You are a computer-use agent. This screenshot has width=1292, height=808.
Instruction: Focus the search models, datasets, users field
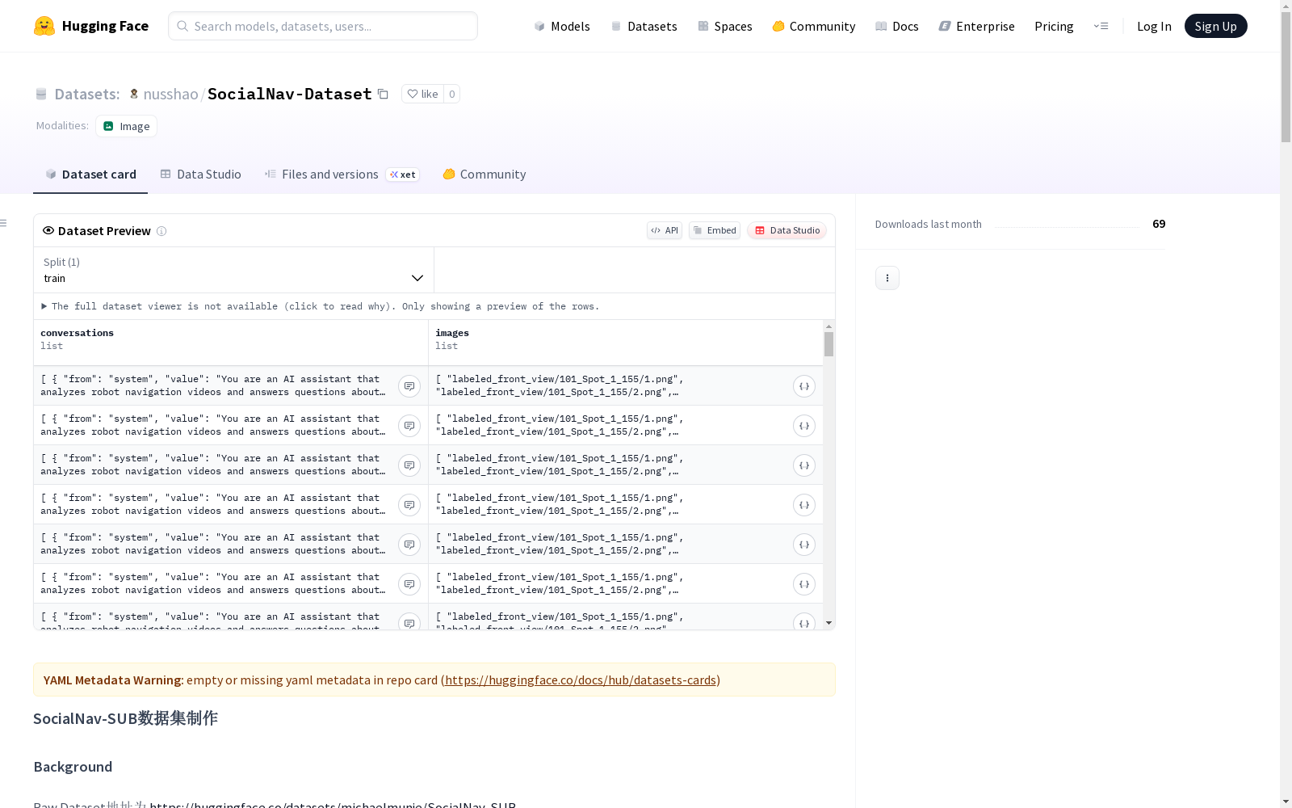323,26
